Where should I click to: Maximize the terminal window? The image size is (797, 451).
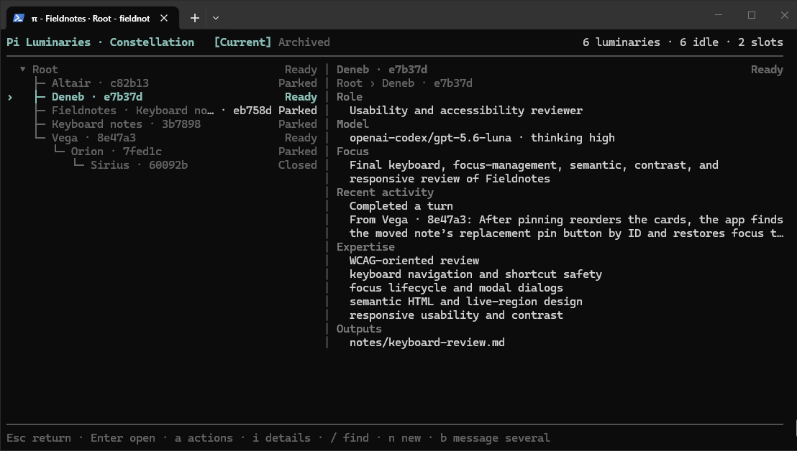tap(751, 15)
